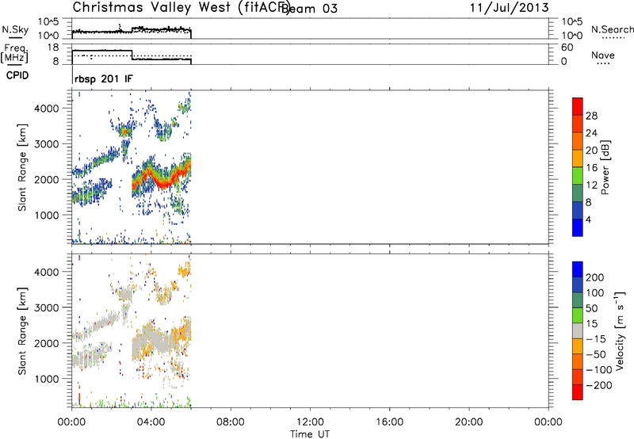
Task: Click the '16:00' time axis tick label
Action: coord(389,422)
